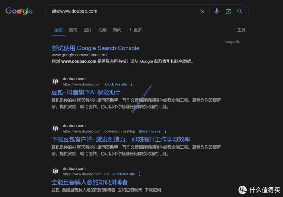This screenshot has width=283, height=197.
Task: Open 全能且善解人意的知识渊博者 result
Action: point(90,182)
